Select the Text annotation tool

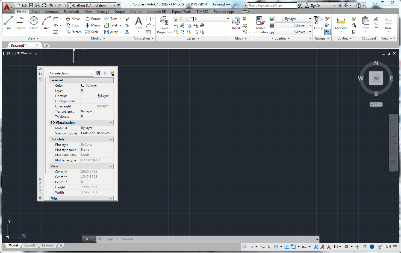pos(139,23)
